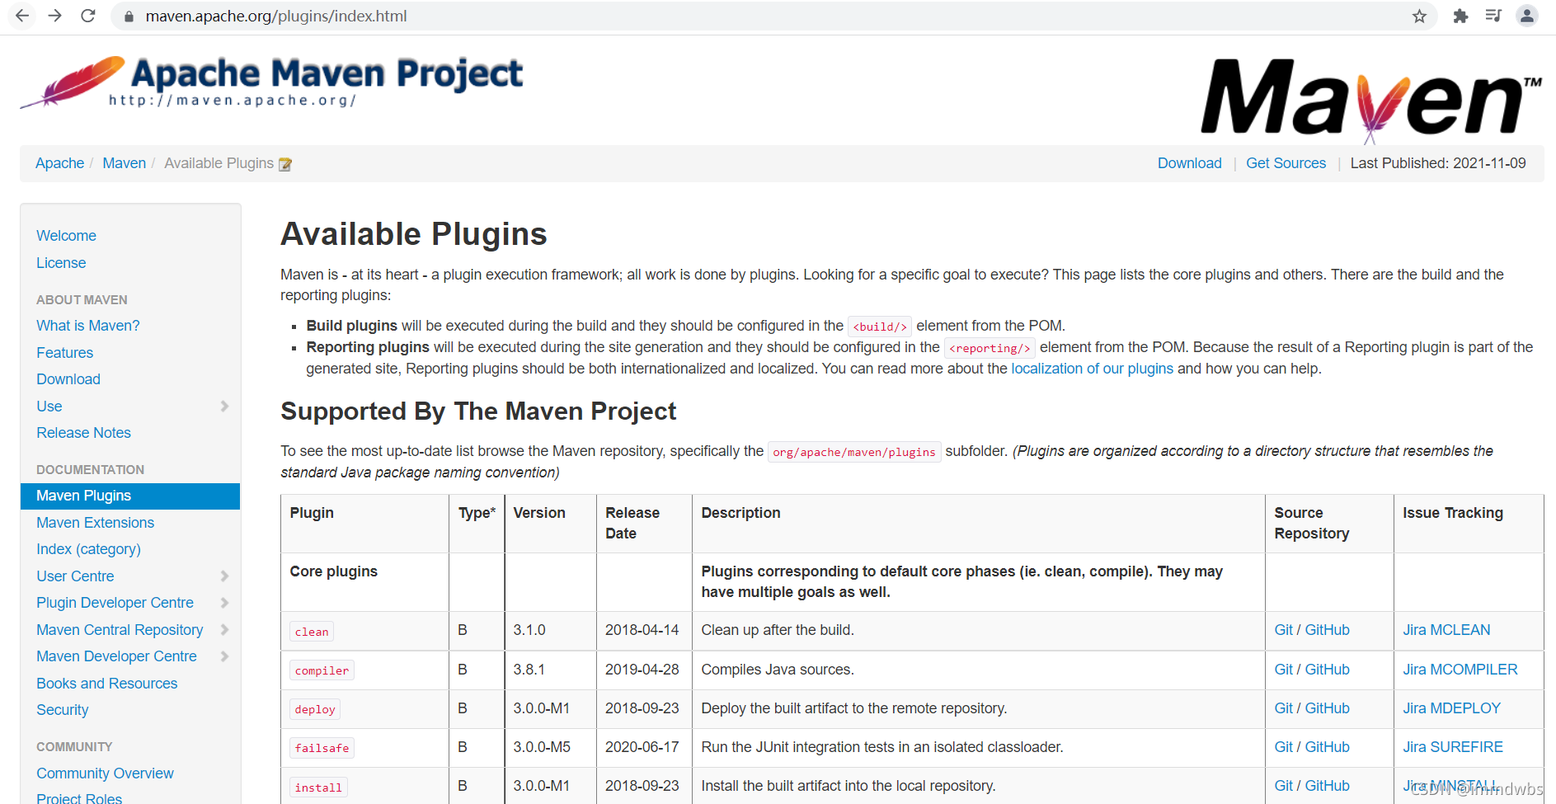1556x804 pixels.
Task: Click Download link in top bar
Action: point(1189,163)
